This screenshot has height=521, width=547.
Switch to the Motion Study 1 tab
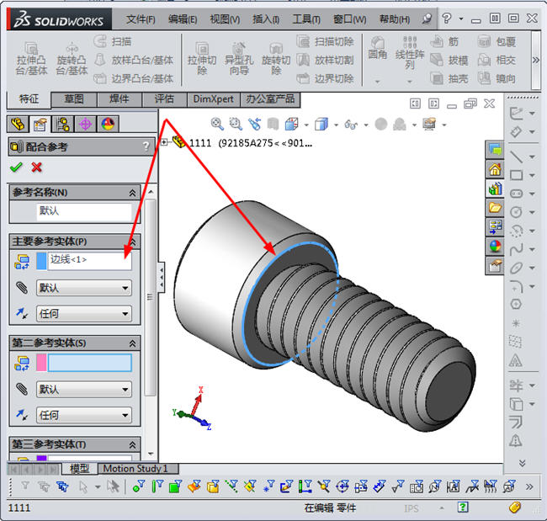pos(135,469)
